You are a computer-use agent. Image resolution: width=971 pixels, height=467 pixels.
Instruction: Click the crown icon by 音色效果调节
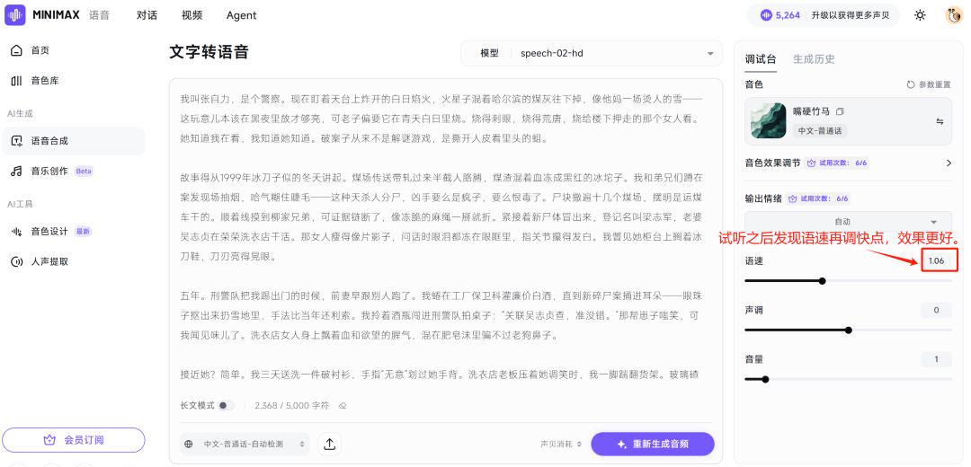pos(811,163)
